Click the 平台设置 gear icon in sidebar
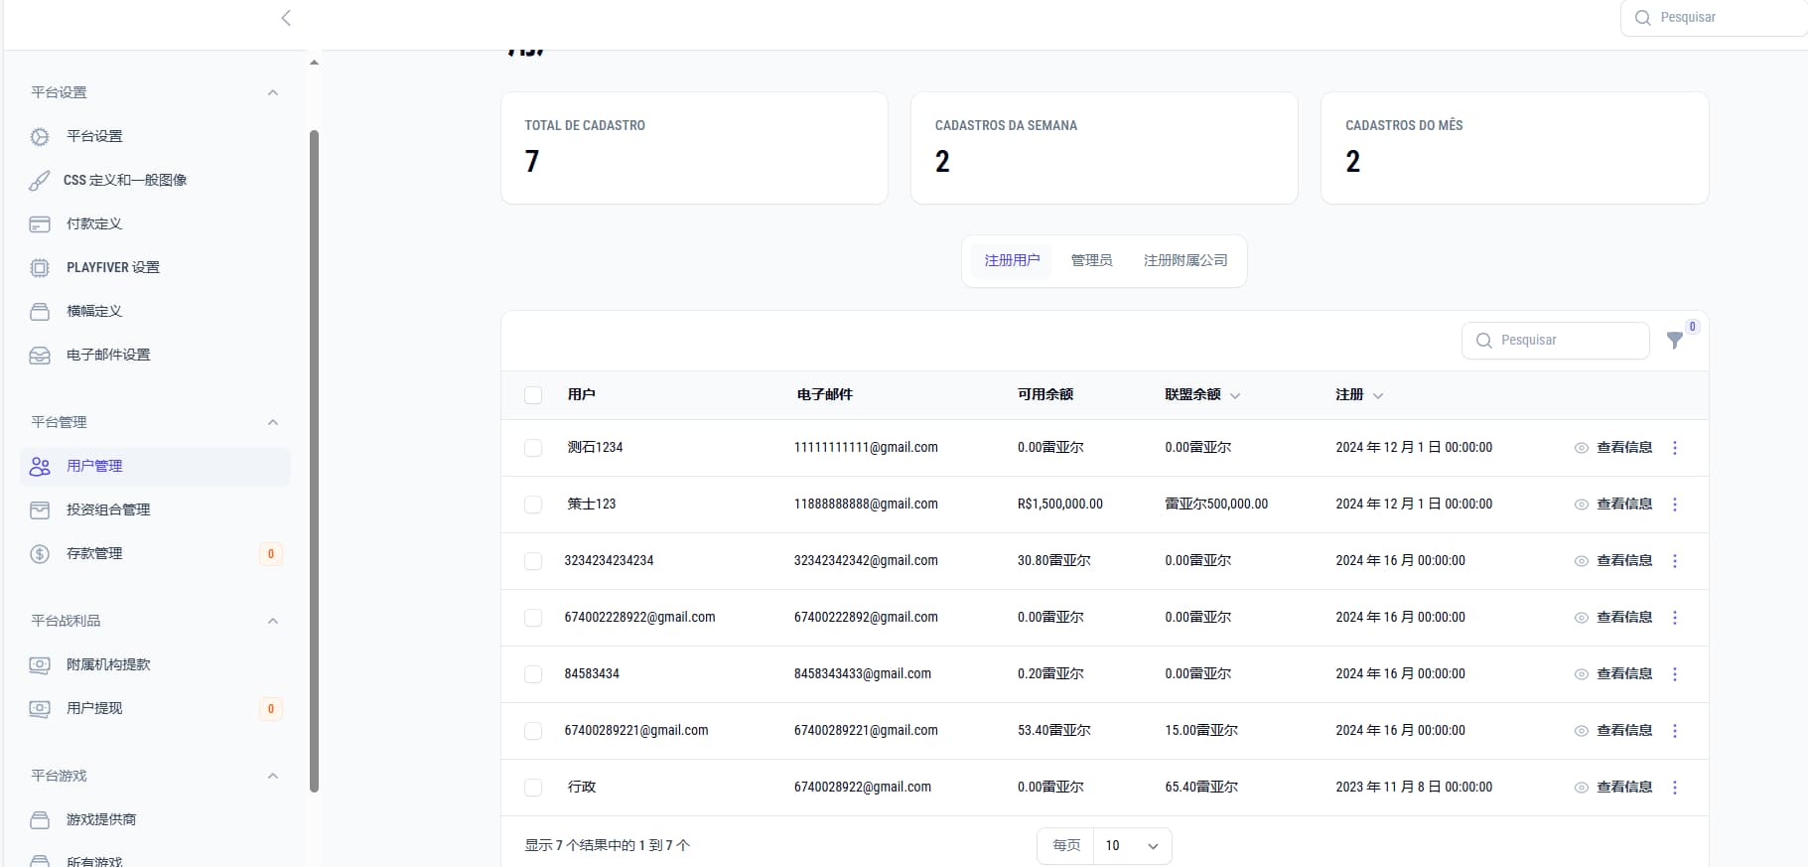Screen dimensions: 1808x867 tap(40, 137)
